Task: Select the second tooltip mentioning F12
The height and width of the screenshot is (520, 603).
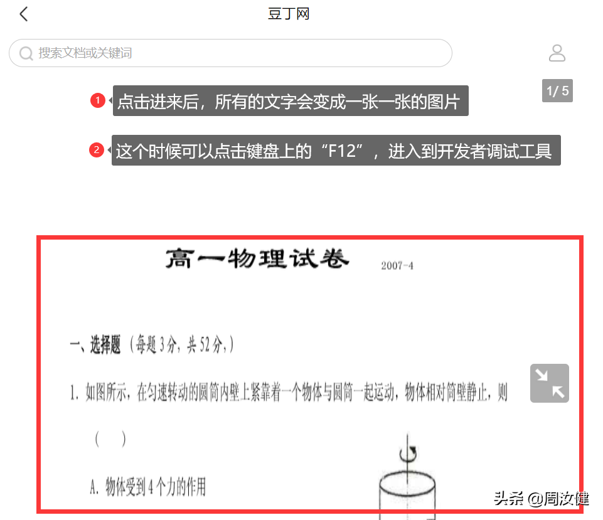Action: [x=336, y=151]
